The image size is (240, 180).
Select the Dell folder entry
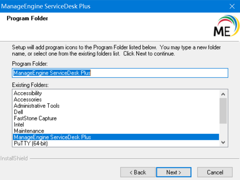pyautogui.click(x=18, y=112)
